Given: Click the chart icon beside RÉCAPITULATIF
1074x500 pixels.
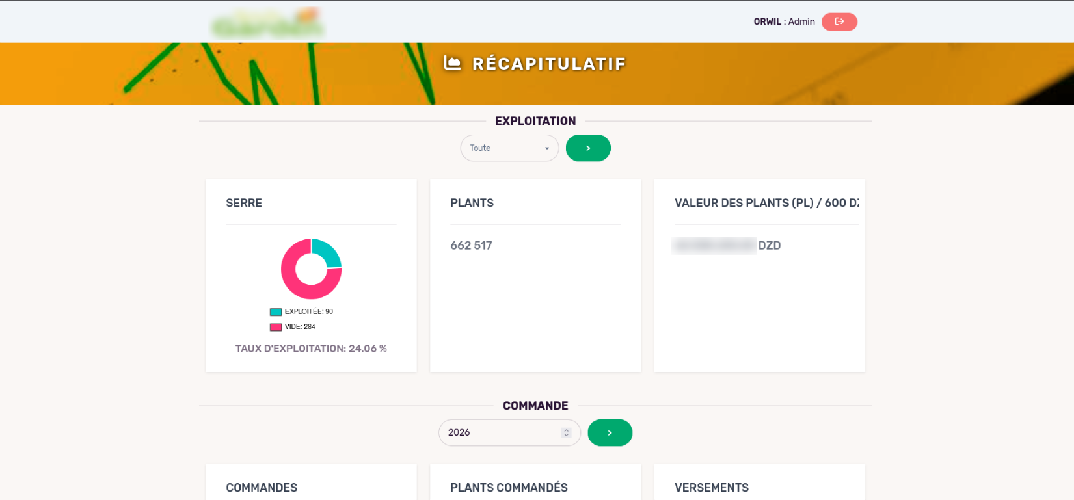Looking at the screenshot, I should pyautogui.click(x=451, y=62).
